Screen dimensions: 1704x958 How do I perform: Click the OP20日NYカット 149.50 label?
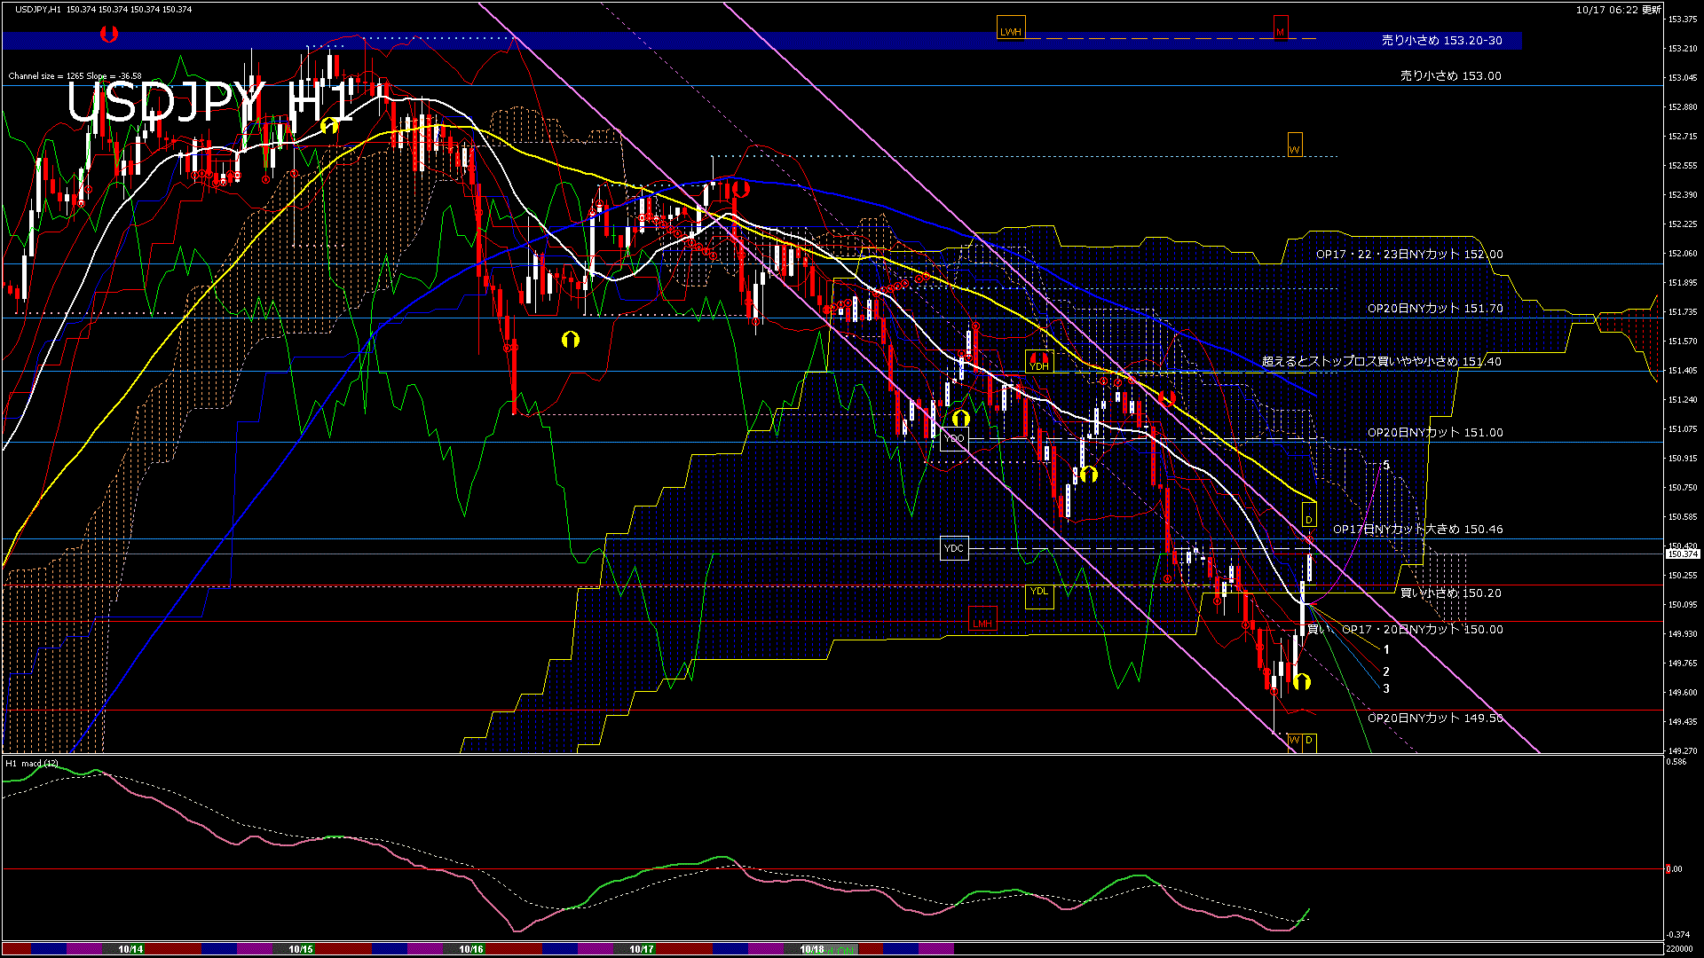click(1434, 718)
